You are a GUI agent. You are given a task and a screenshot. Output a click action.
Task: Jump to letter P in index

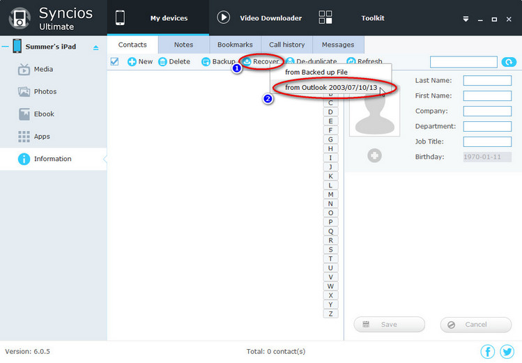pos(330,222)
